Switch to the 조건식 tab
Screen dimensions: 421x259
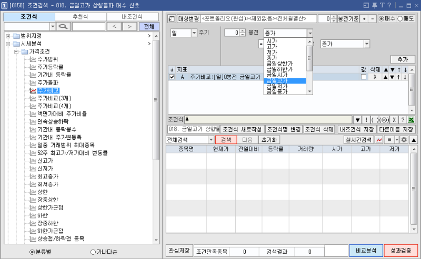pyautogui.click(x=29, y=17)
